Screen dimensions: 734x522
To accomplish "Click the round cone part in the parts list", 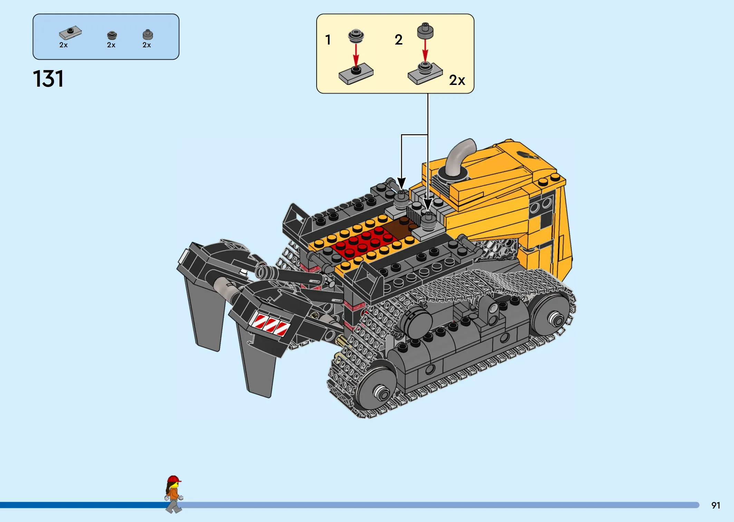I will (148, 35).
